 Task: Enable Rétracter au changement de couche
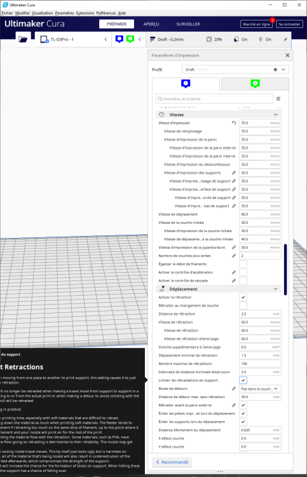point(243,305)
